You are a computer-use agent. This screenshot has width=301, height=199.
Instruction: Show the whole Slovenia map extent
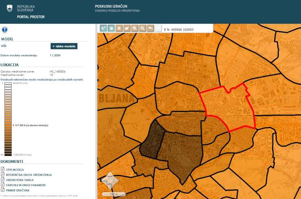click(x=127, y=28)
